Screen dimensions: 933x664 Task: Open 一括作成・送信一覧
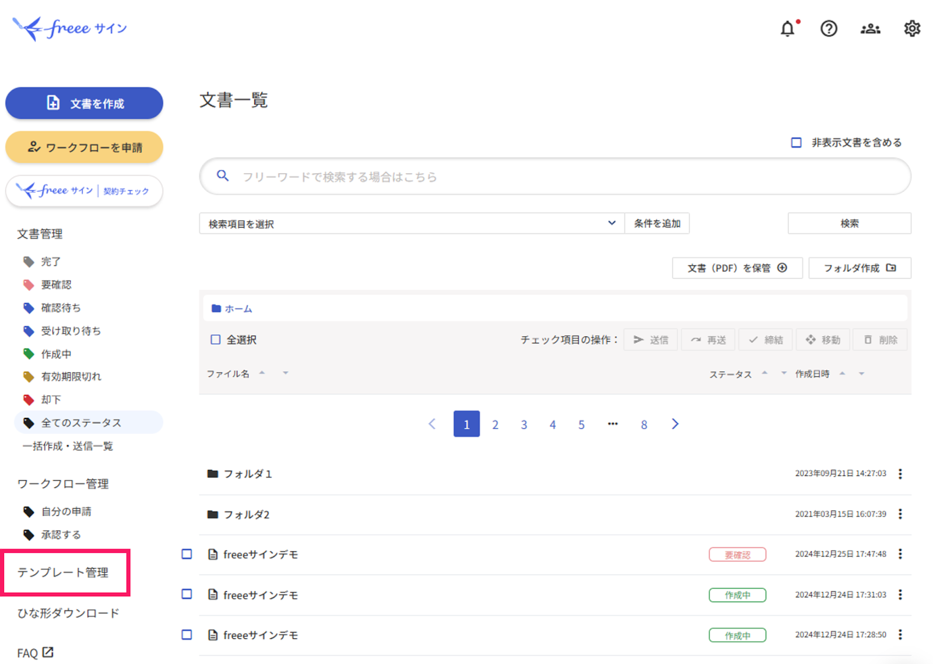pyautogui.click(x=68, y=446)
